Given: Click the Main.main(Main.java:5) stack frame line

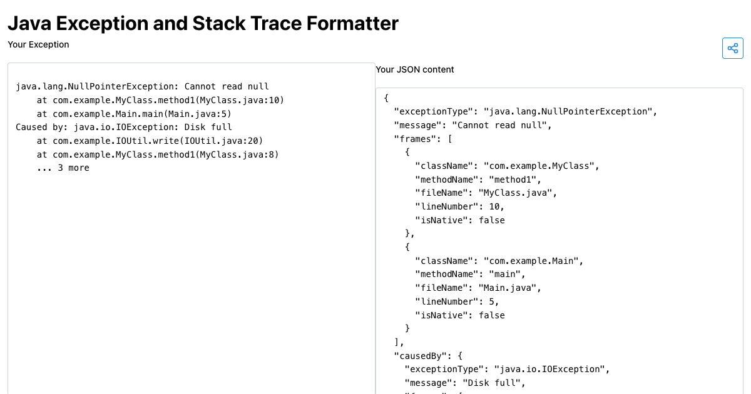Looking at the screenshot, I should (134, 114).
